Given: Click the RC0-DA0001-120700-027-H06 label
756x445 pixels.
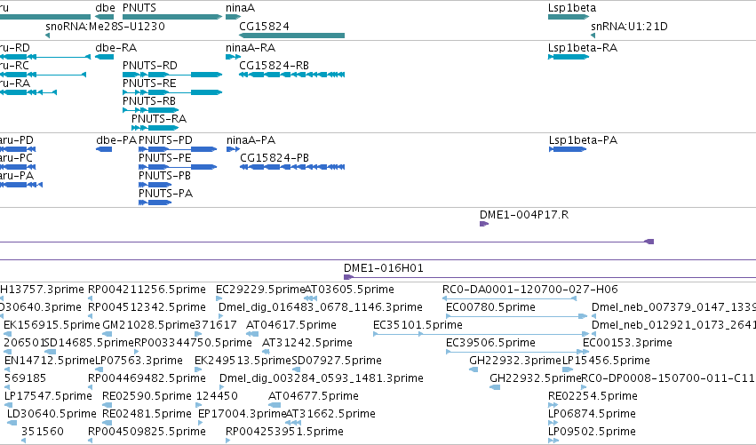Looking at the screenshot, I should [529, 290].
